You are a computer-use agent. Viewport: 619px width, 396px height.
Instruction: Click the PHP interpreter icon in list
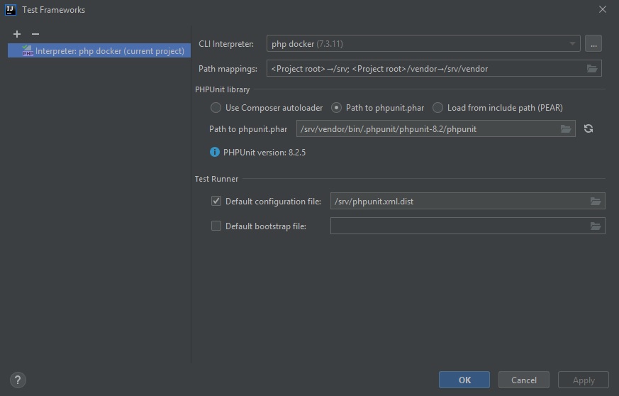tap(28, 51)
